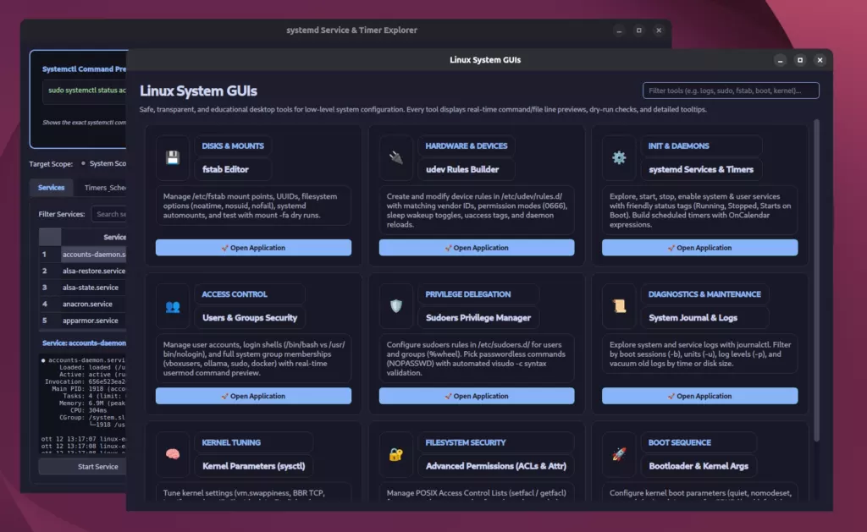The image size is (867, 532).
Task: Click the floppy disk icon for fstab Editor
Action: 173,157
